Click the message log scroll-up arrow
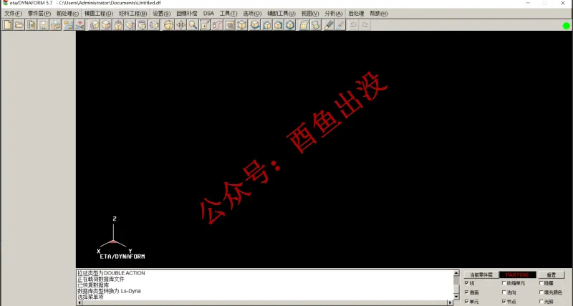Image resolution: width=573 pixels, height=306 pixels. click(x=456, y=273)
